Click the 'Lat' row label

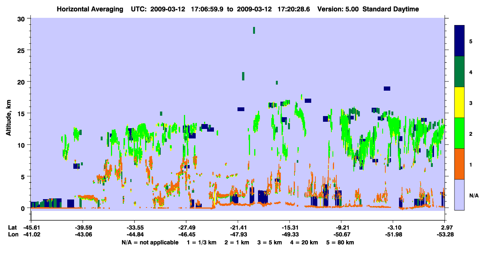pos(12,228)
